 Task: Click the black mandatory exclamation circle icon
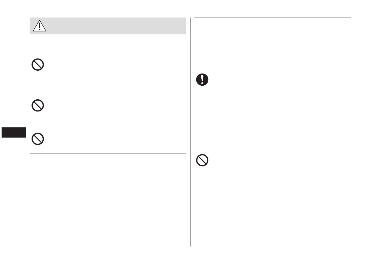[202, 80]
